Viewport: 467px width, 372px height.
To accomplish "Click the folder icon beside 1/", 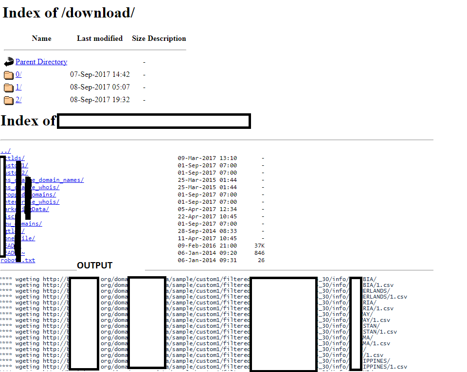I will pyautogui.click(x=9, y=88).
